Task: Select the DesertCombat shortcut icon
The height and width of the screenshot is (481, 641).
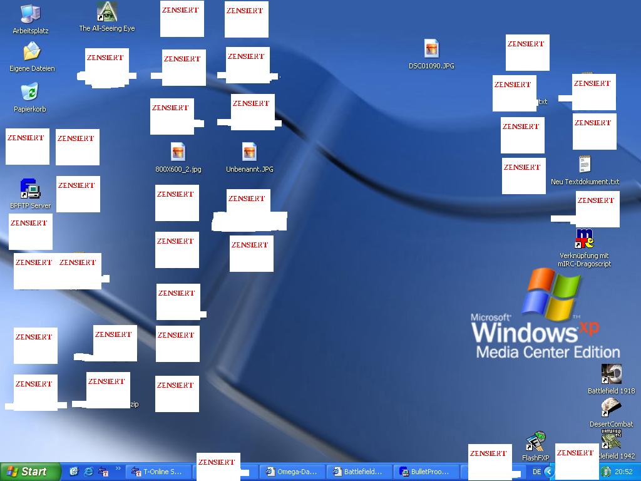Action: pos(611,408)
